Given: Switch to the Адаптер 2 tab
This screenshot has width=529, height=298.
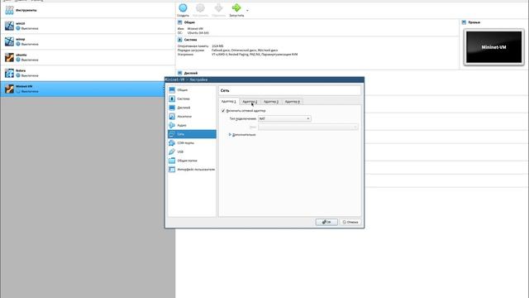Looking at the screenshot, I should tap(250, 101).
